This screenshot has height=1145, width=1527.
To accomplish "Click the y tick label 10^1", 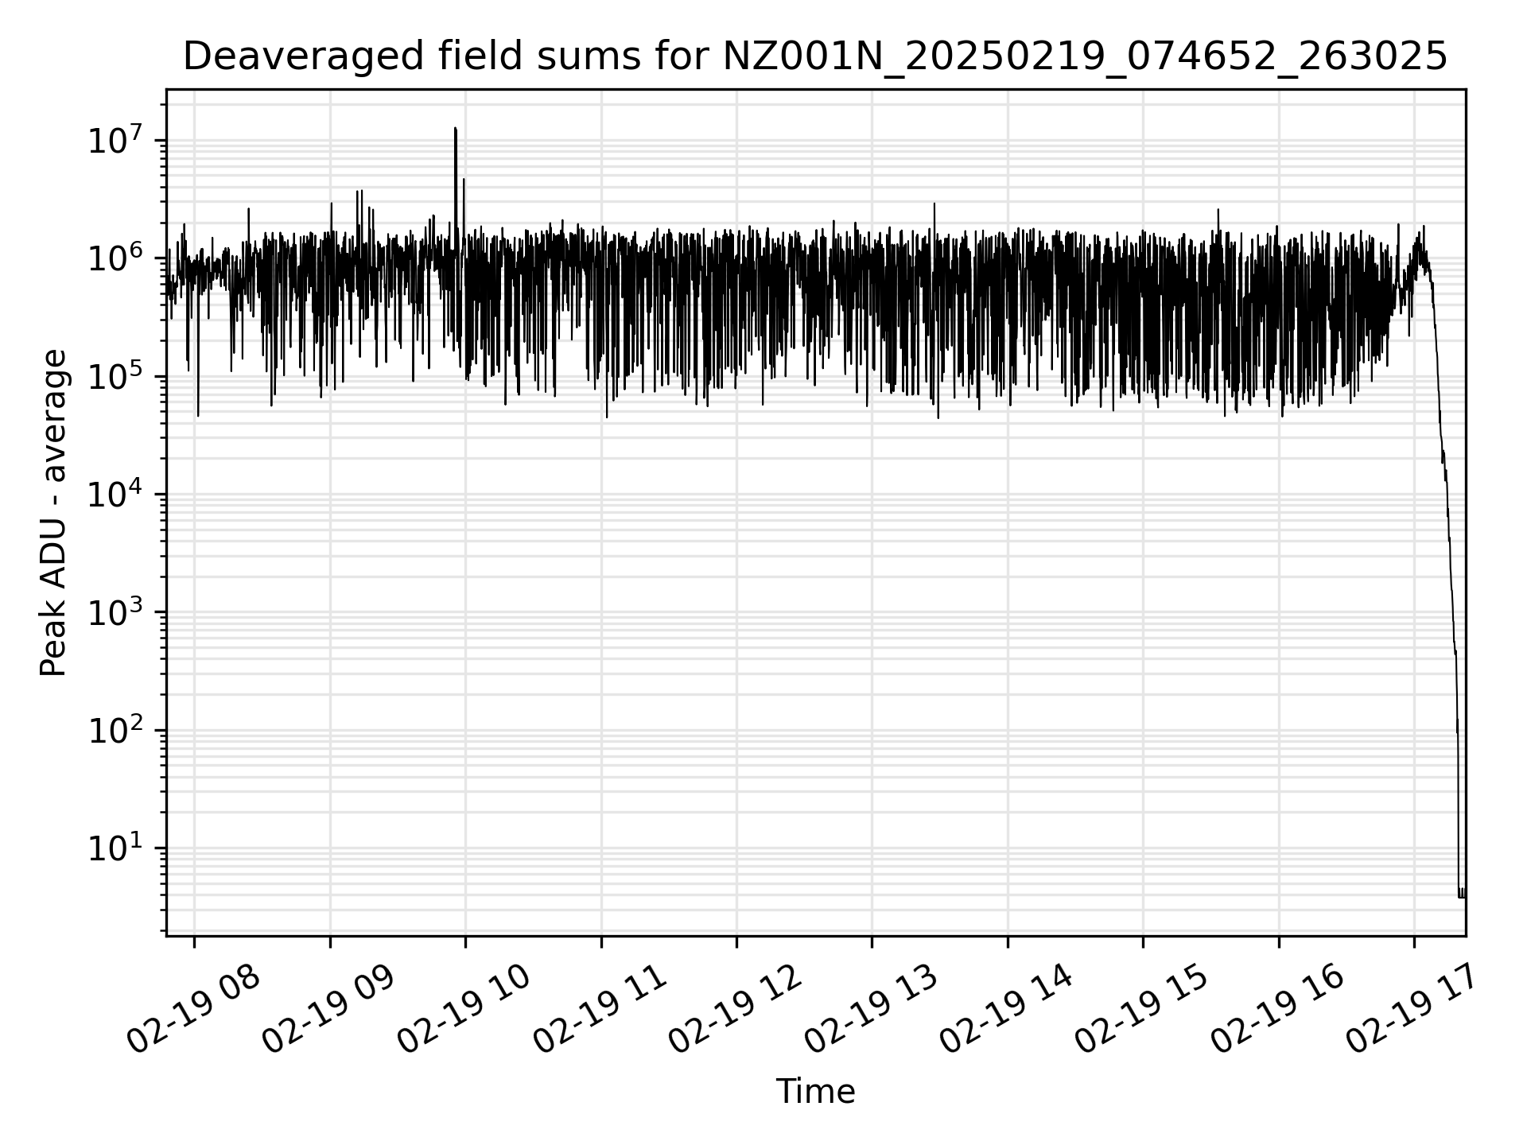I will (x=116, y=847).
